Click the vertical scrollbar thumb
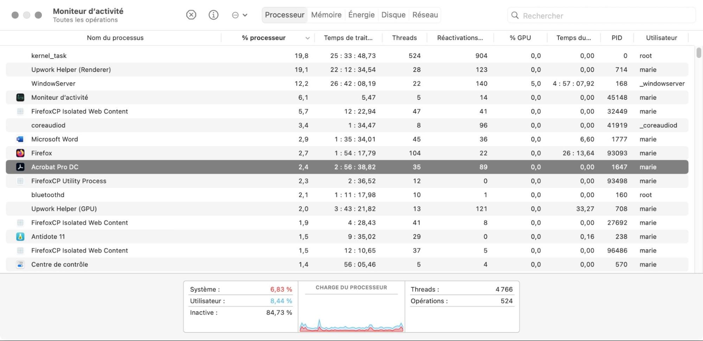This screenshot has height=341, width=703. click(698, 53)
